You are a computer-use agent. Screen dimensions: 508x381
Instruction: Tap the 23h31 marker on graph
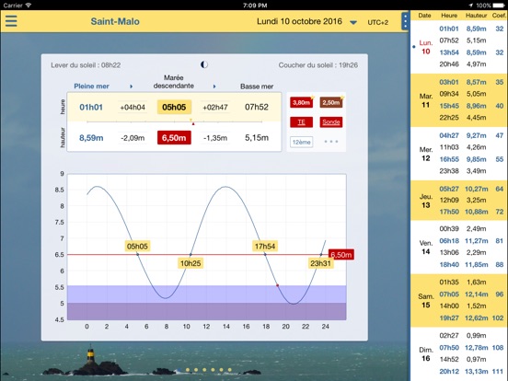(320, 263)
